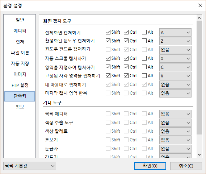Image resolution: width=206 pixels, height=174 pixels.
Task: Cancel with the 취소(C) button
Action: click(186, 166)
